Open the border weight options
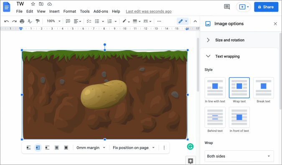The image size is (282, 165). (x=135, y=21)
